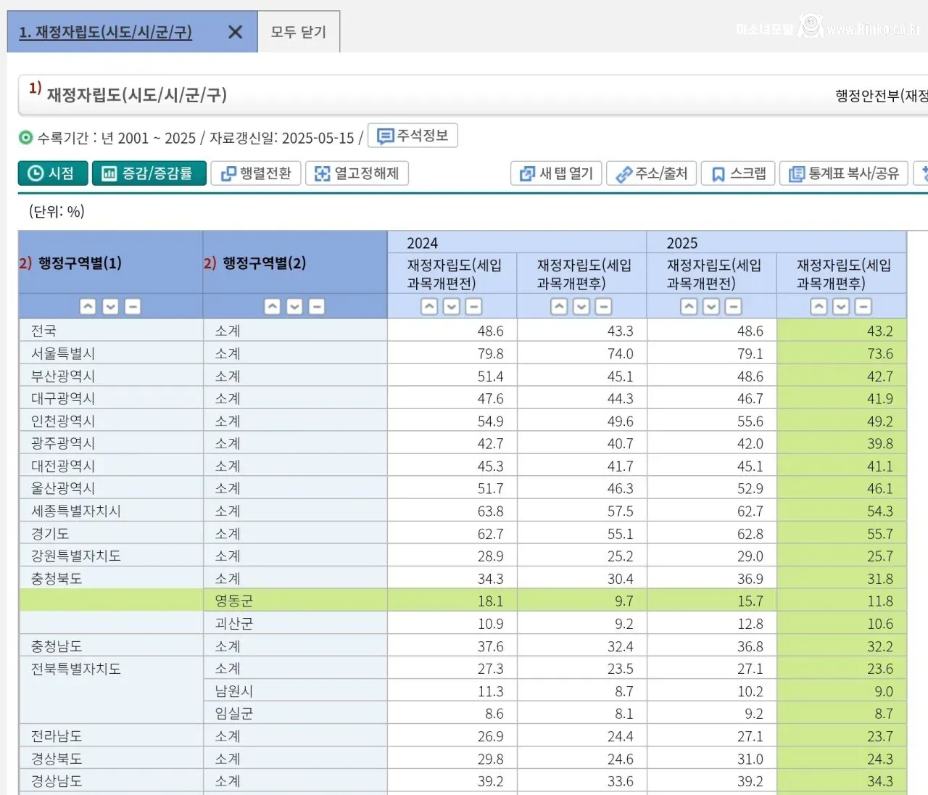928x795 pixels.
Task: Expand ascending arrow under 2025 세입과목개편전 header
Action: [688, 306]
